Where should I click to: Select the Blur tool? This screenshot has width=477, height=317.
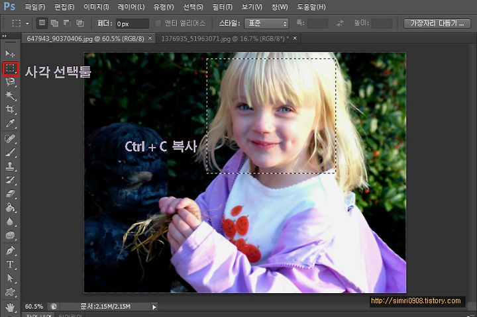pyautogui.click(x=10, y=221)
